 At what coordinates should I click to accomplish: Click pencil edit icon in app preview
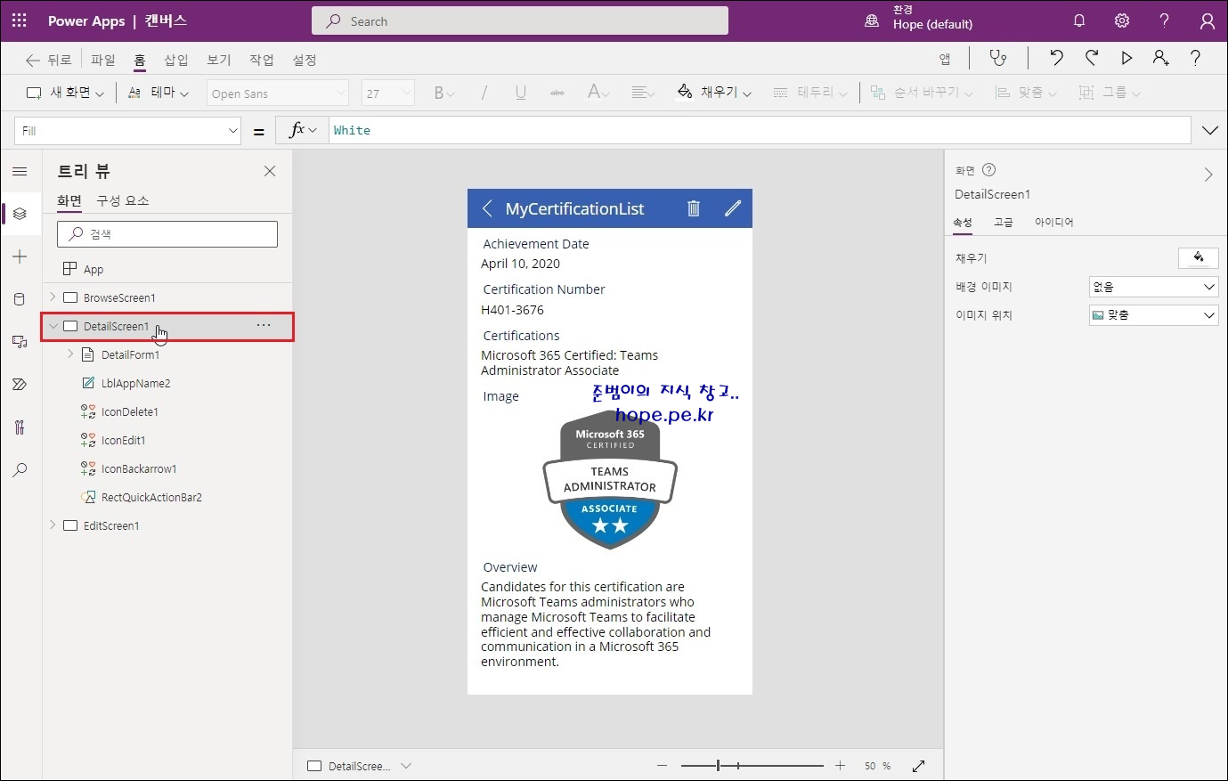tap(733, 208)
